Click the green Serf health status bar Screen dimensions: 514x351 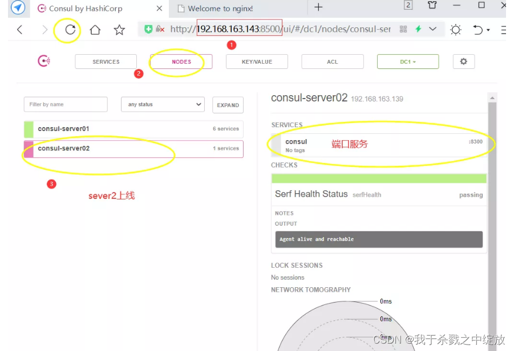[x=378, y=178]
